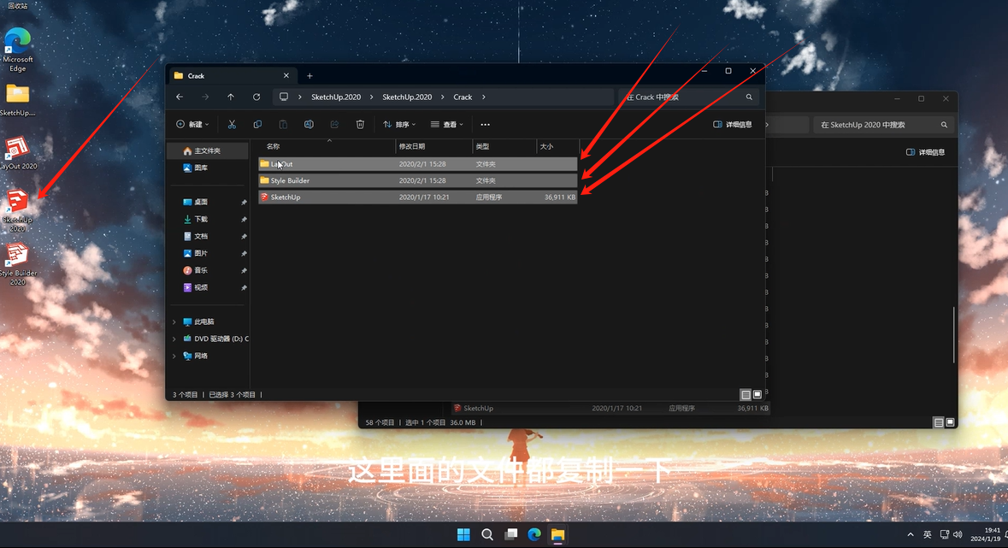Refresh the Crack folder view
This screenshot has width=1008, height=548.
point(256,97)
